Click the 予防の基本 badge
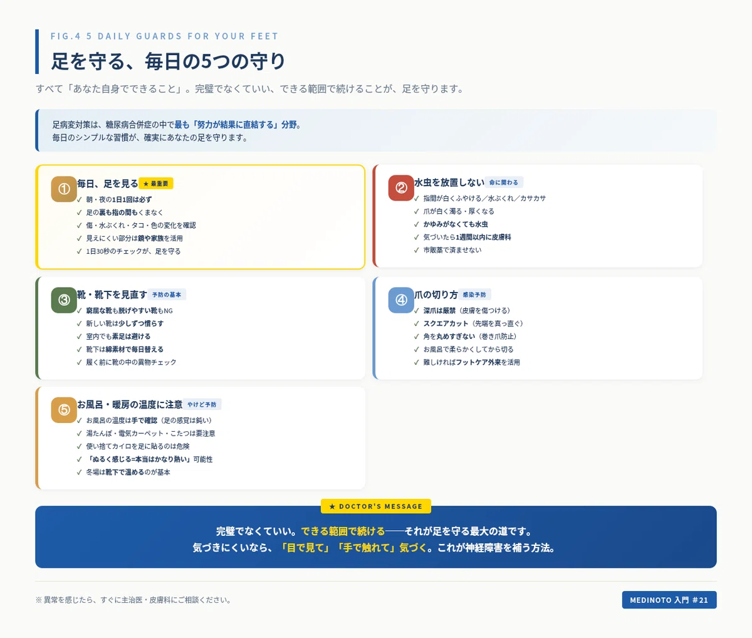This screenshot has width=752, height=638. pyautogui.click(x=167, y=295)
